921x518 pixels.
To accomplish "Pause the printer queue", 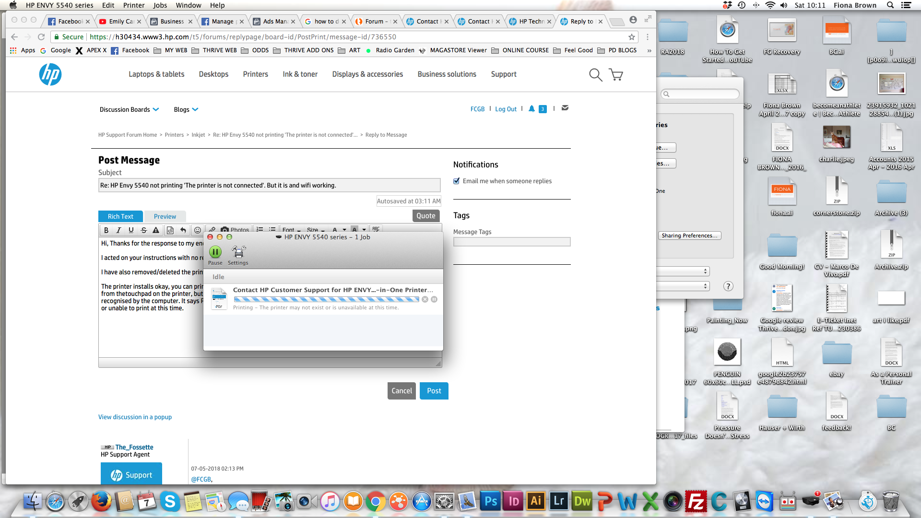I will (x=215, y=252).
